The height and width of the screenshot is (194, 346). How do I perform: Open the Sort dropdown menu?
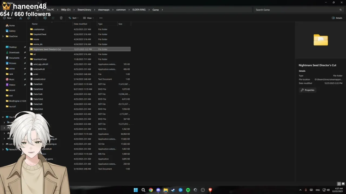[x=73, y=18]
